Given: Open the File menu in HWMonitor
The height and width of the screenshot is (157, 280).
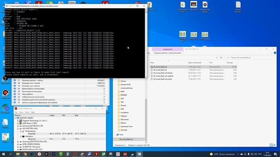Looking at the screenshot, I should (16, 112).
